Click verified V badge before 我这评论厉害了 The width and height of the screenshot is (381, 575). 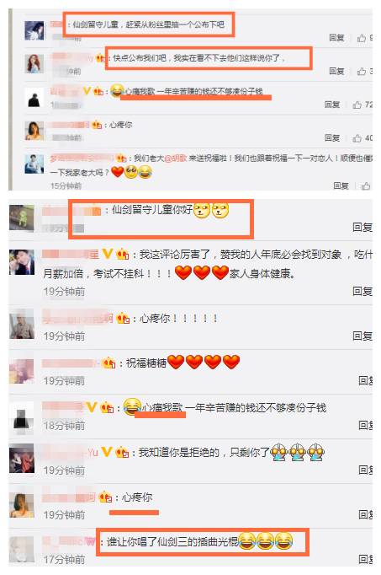click(107, 254)
